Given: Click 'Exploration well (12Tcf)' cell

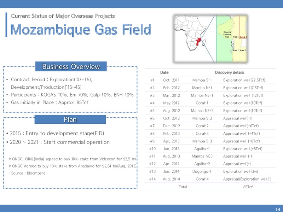Looking at the screenshot, I should (x=243, y=95).
